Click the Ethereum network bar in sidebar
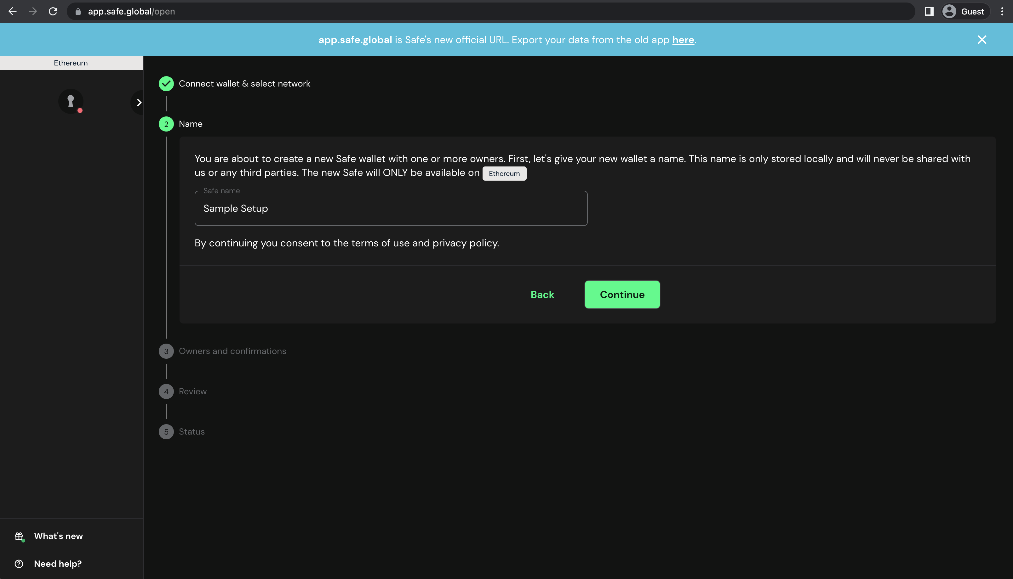 71,63
